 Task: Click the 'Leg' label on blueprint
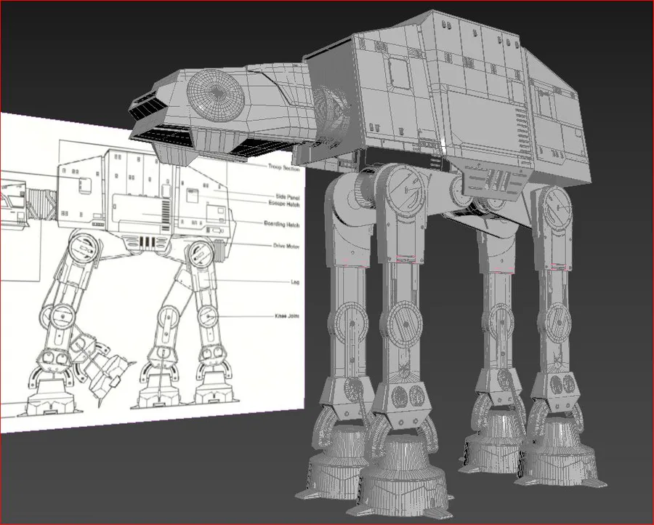coord(295,282)
